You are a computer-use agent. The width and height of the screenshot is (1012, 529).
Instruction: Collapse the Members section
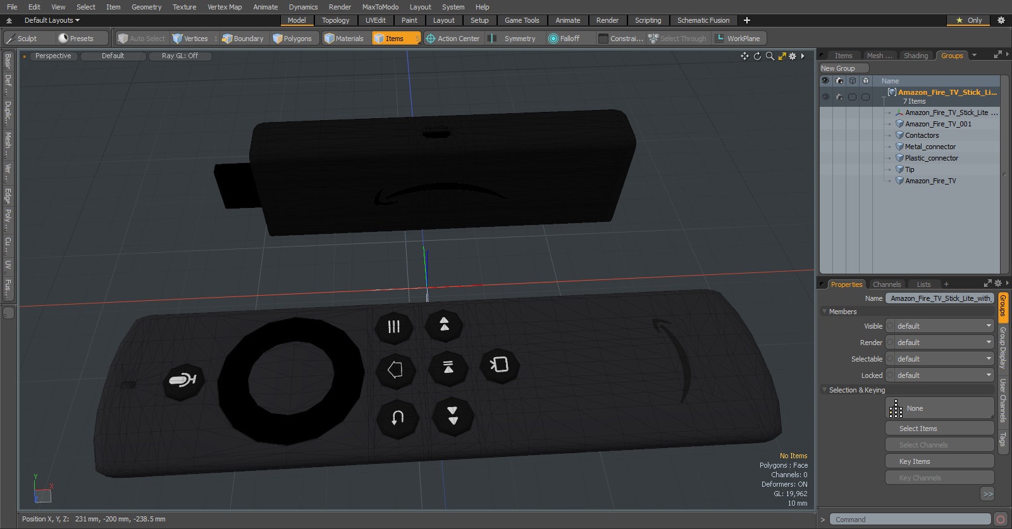click(825, 312)
